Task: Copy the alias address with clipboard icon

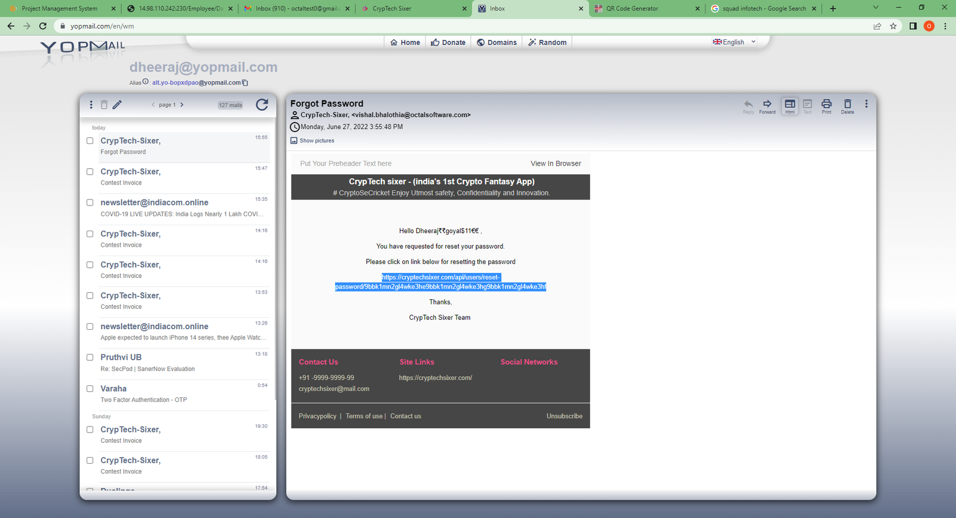Action: [x=245, y=83]
